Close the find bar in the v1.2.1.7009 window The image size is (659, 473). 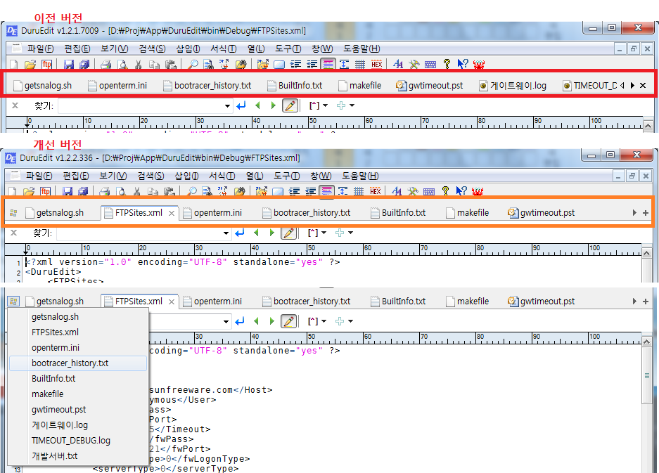(x=15, y=105)
